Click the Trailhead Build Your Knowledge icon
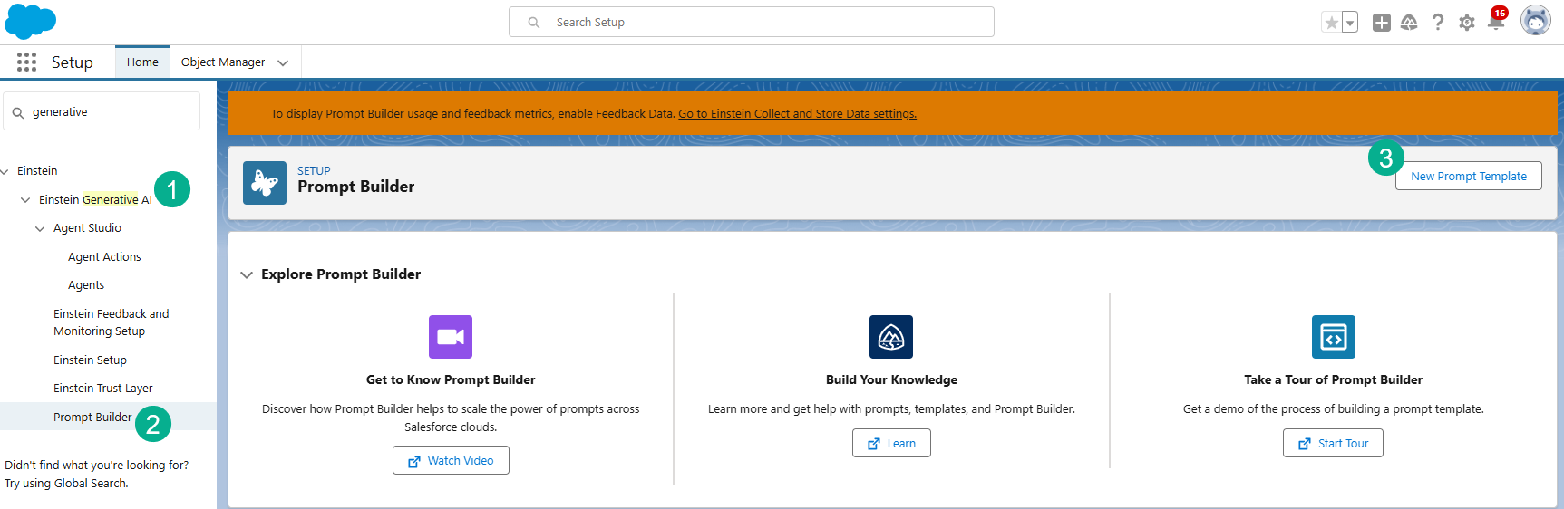The image size is (1564, 509). [891, 337]
